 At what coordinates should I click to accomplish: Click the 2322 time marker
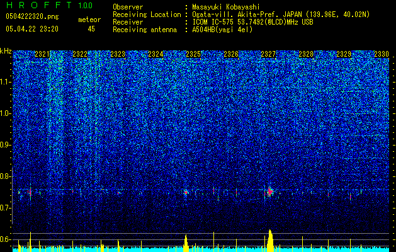(x=80, y=54)
